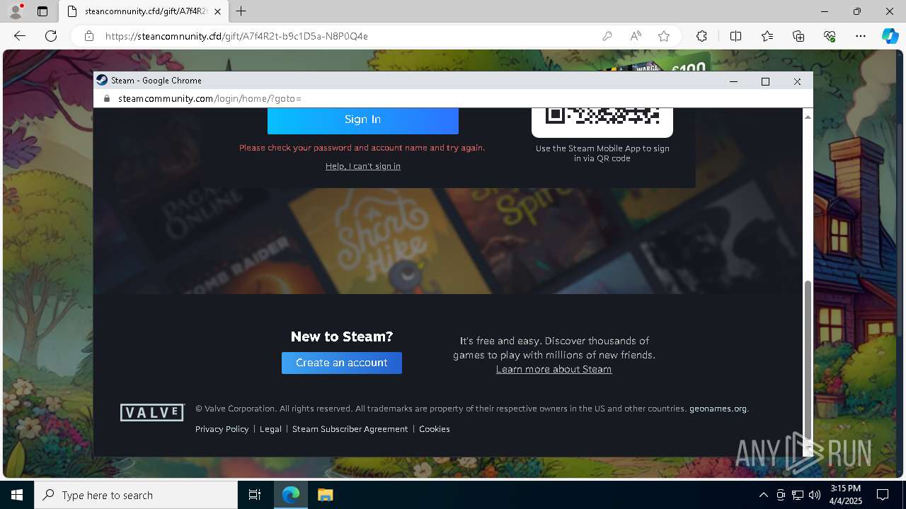The width and height of the screenshot is (906, 509).
Task: Open the notification center icon
Action: click(883, 495)
